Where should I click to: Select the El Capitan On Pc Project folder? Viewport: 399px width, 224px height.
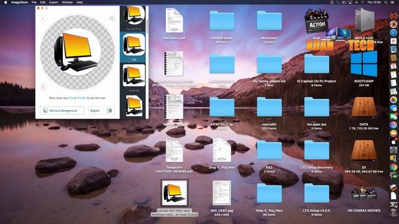tap(317, 64)
